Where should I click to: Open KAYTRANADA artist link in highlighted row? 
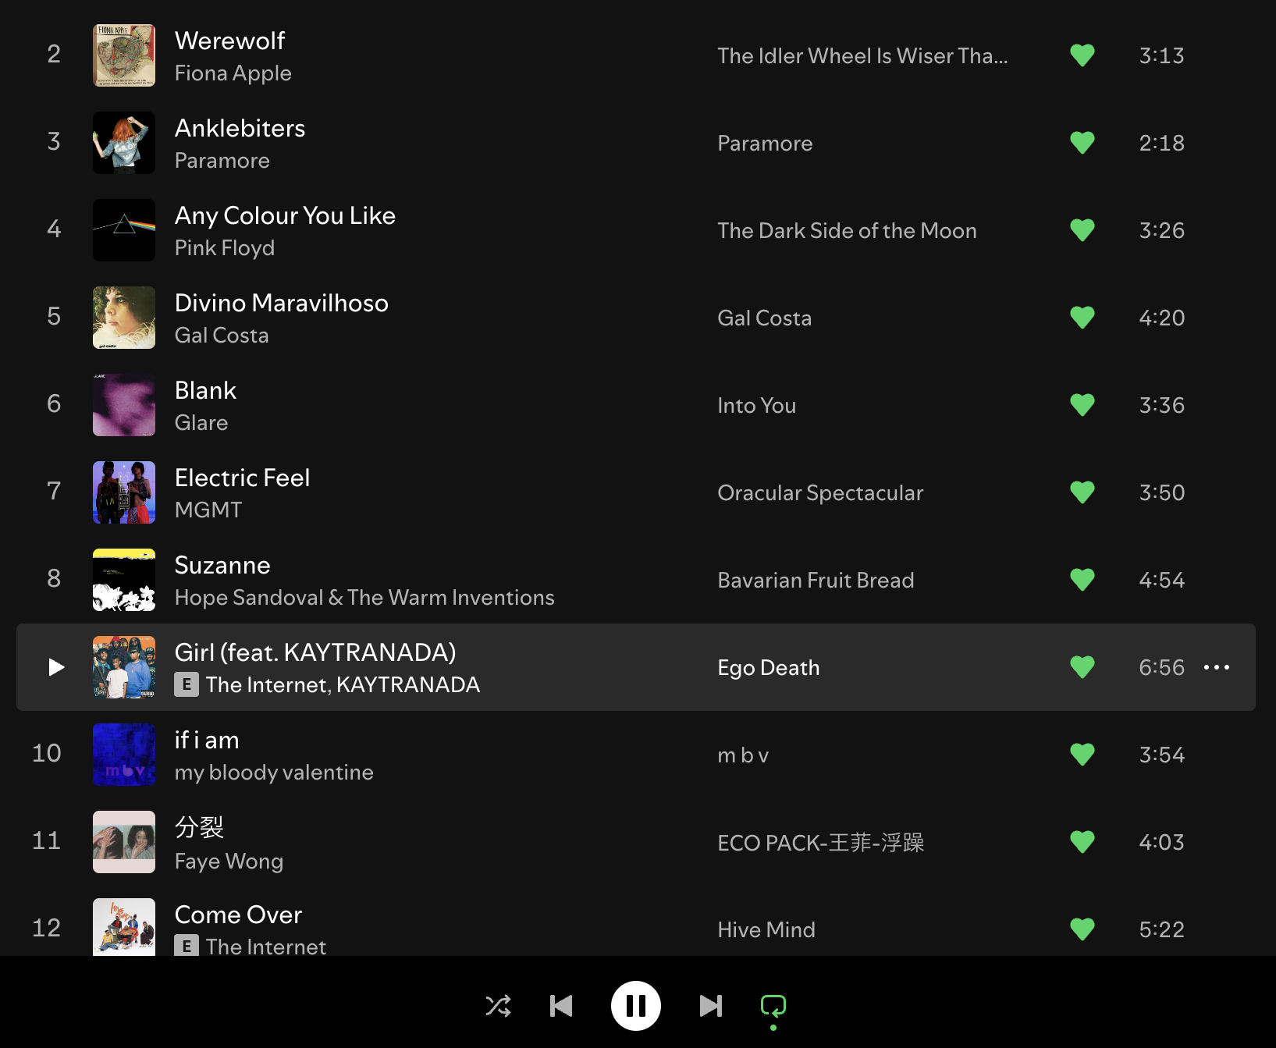pyautogui.click(x=408, y=685)
